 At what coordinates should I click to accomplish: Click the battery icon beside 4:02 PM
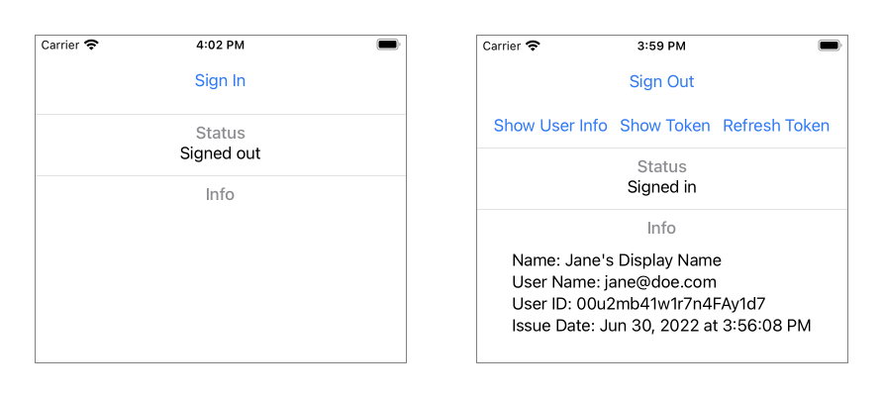[388, 46]
